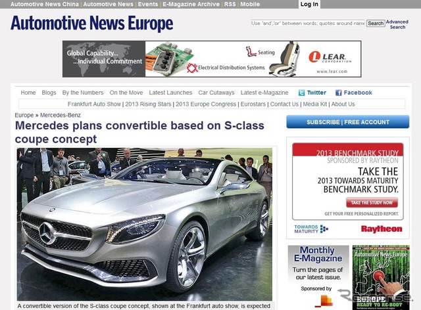
Task: Follow the Facebook text link
Action: 358,93
